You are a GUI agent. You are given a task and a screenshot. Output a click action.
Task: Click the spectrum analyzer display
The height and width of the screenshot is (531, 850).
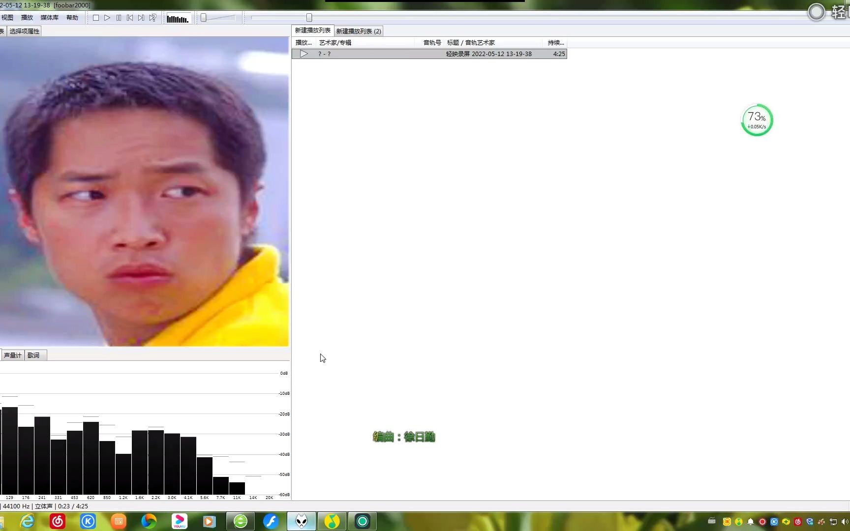144,431
